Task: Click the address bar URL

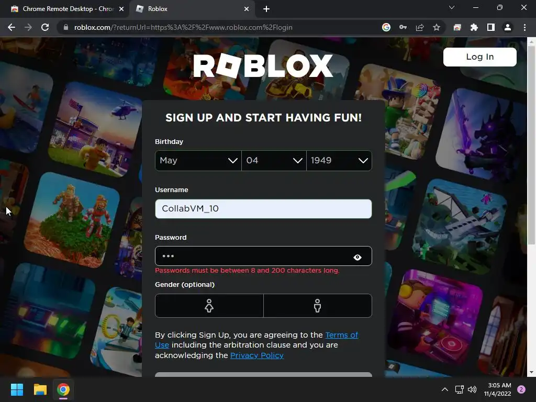Action: point(183,27)
